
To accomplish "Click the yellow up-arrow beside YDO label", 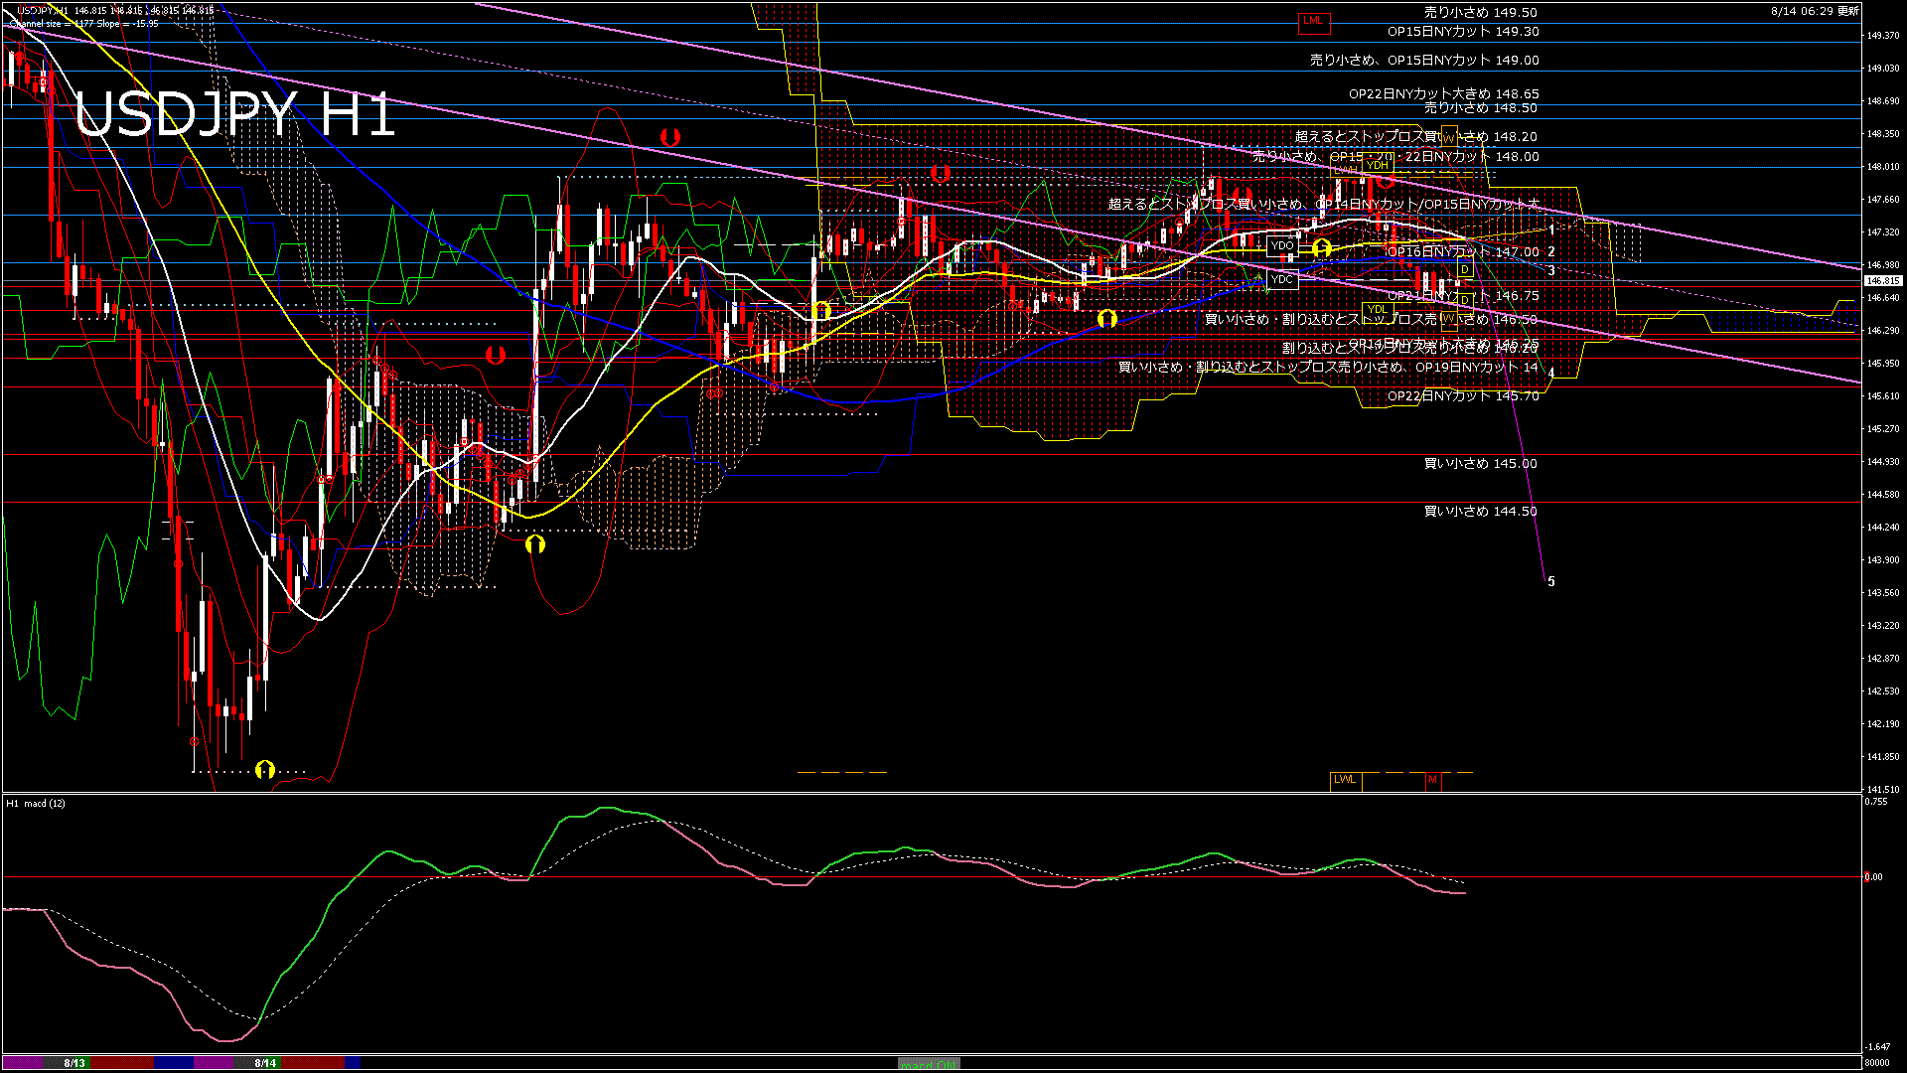I will pyautogui.click(x=1321, y=247).
